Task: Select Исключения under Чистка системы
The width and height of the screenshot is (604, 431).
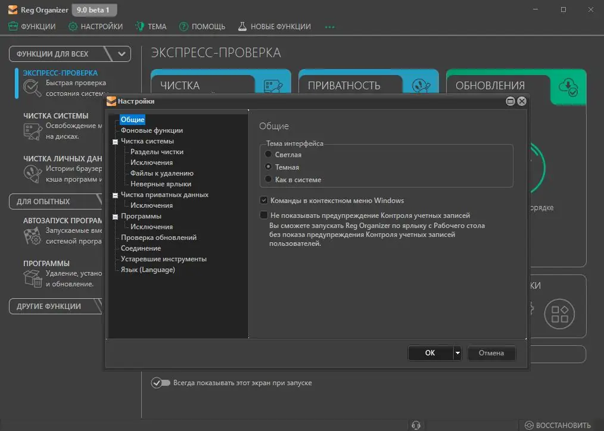Action: pos(151,163)
